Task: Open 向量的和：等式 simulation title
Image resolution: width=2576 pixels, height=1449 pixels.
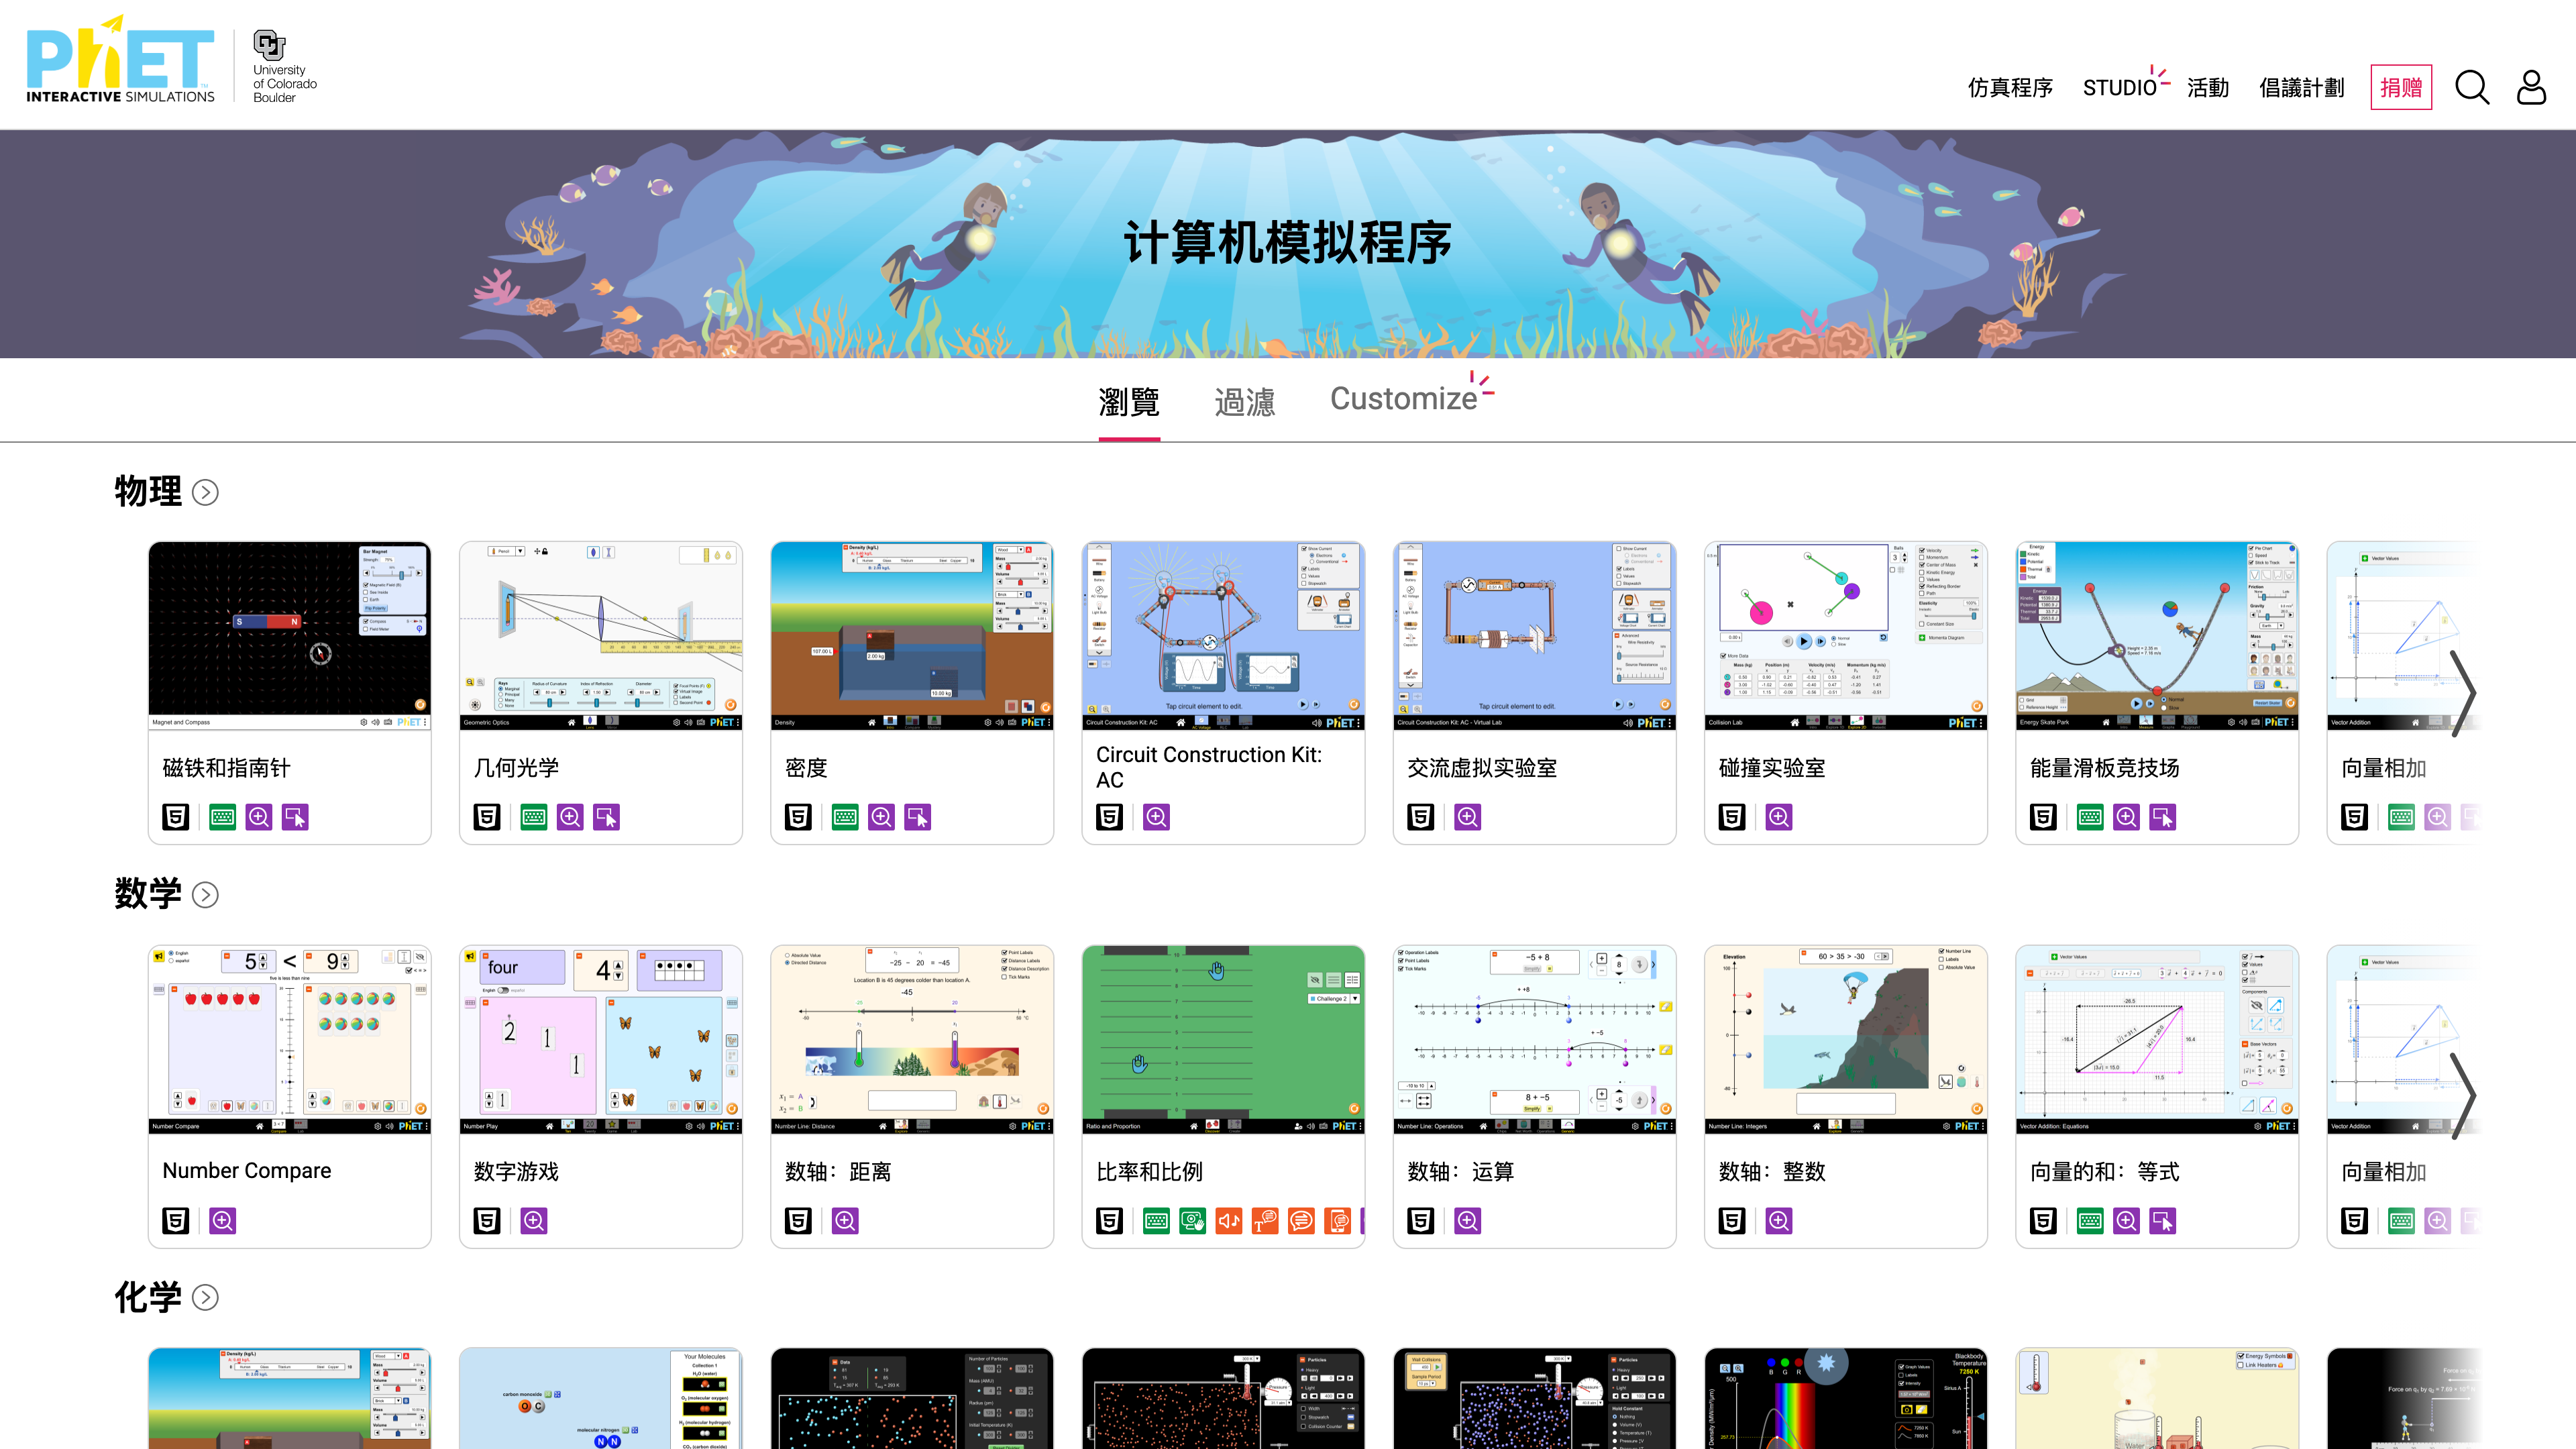Action: [2104, 1171]
